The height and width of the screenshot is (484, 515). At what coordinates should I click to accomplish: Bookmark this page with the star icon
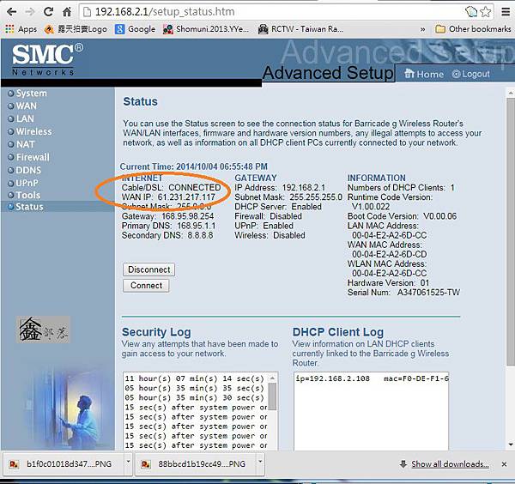pos(486,12)
